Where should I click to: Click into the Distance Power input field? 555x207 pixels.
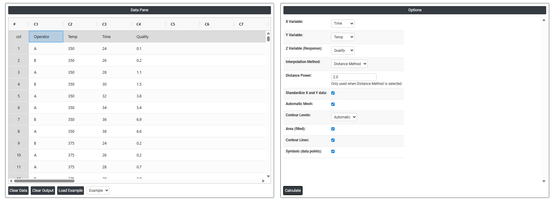pos(354,77)
